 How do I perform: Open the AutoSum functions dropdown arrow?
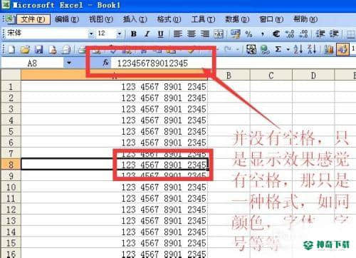(x=288, y=49)
